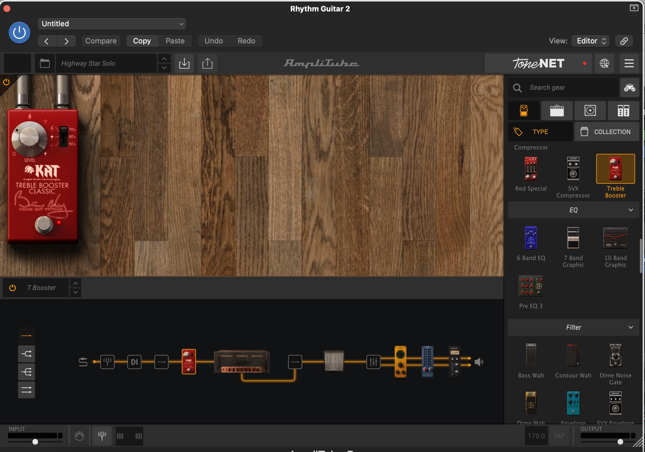Select the amplifiers gear category
The height and width of the screenshot is (452, 645).
tap(557, 111)
